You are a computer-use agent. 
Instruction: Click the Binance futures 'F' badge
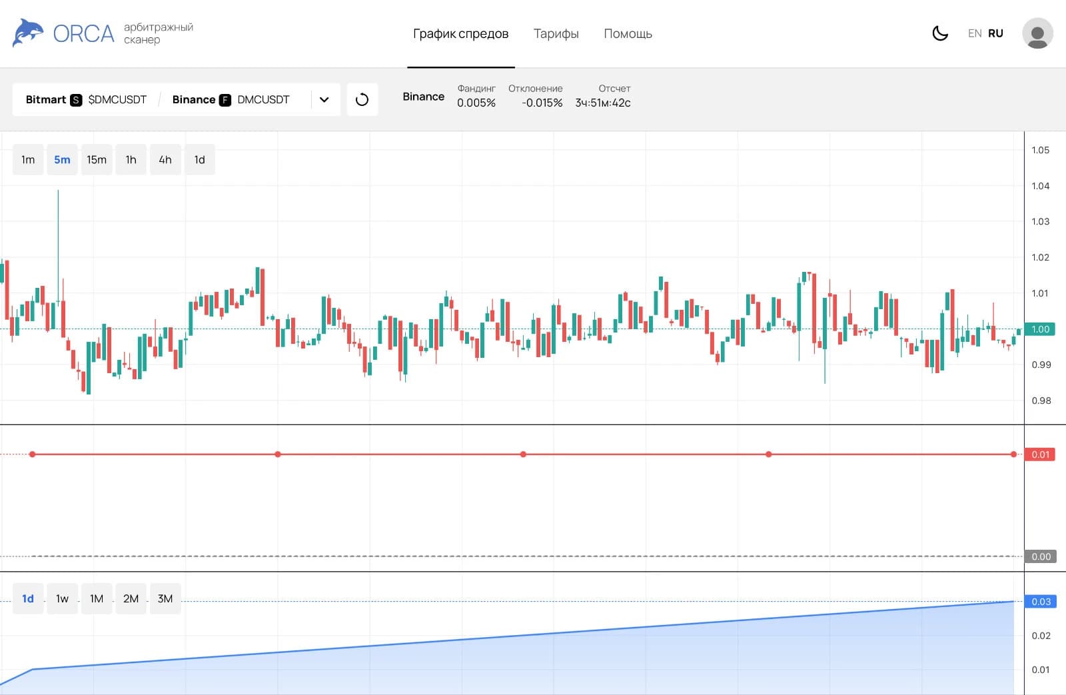pyautogui.click(x=225, y=100)
